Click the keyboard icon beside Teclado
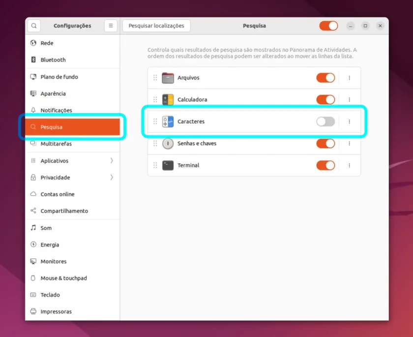The image size is (413, 337). (33, 295)
